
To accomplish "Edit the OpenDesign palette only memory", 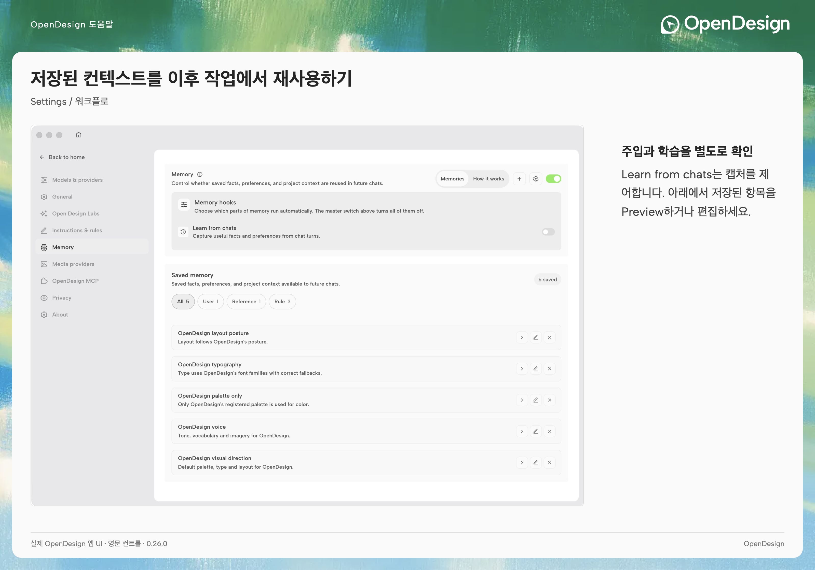I will (536, 400).
